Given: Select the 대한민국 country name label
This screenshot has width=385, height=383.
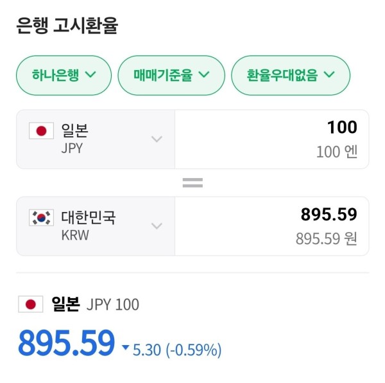Looking at the screenshot, I should tap(89, 217).
